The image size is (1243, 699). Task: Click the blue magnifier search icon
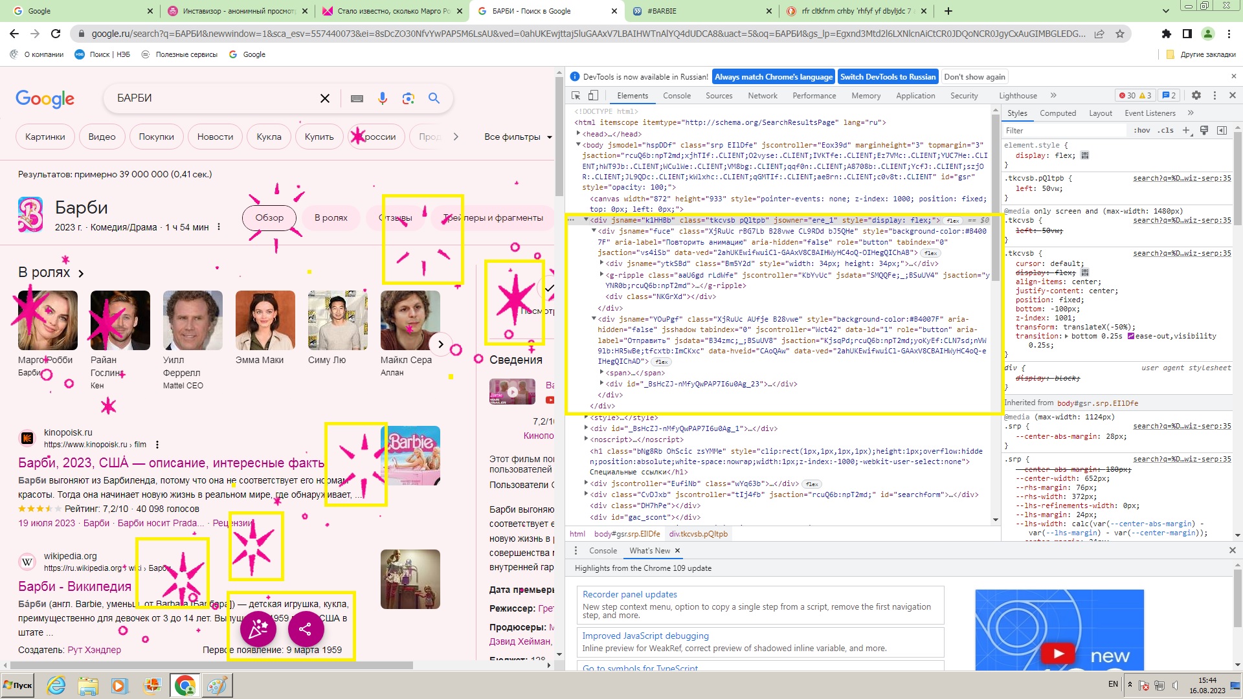(x=434, y=98)
